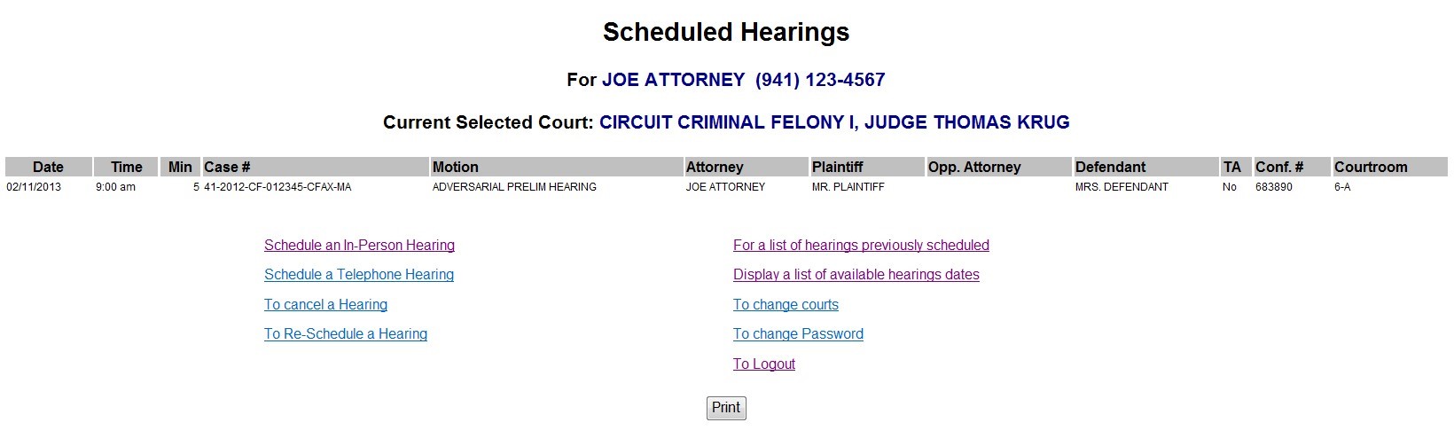Display list of available hearings dates
1454x446 pixels.
coord(856,275)
